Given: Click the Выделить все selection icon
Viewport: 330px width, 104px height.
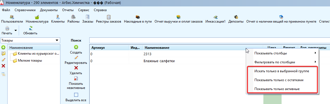Looking at the screenshot, I should 76,95.
